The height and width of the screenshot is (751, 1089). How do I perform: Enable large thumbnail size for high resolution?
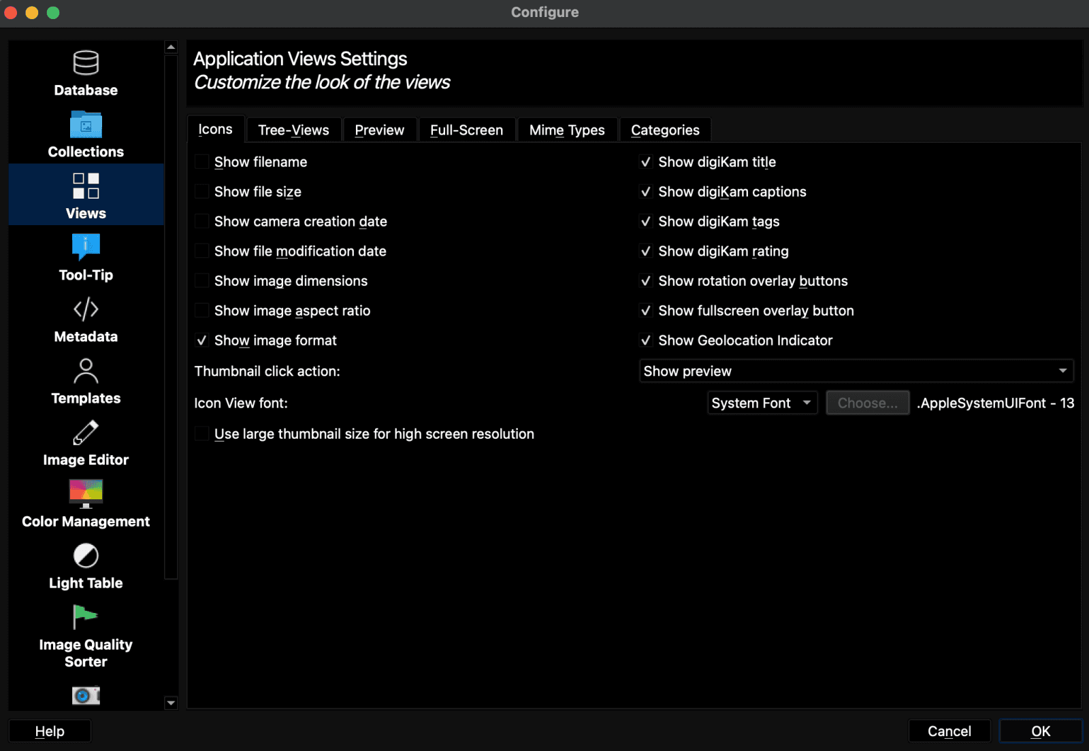[x=201, y=433]
